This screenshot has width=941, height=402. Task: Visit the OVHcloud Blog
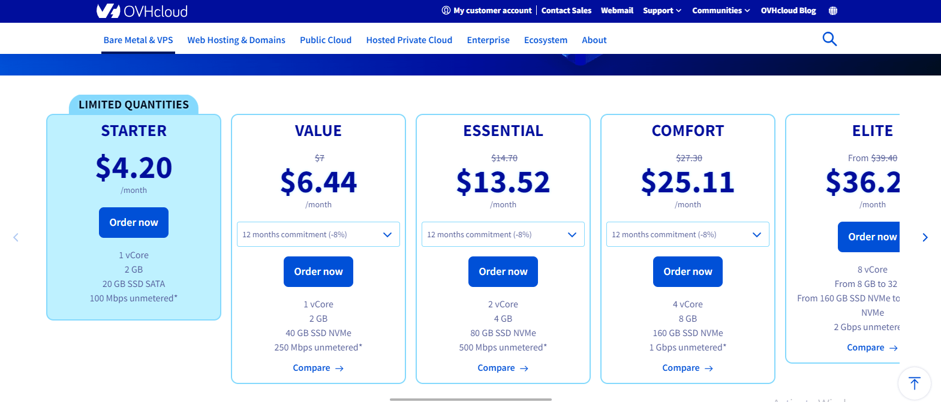tap(788, 11)
